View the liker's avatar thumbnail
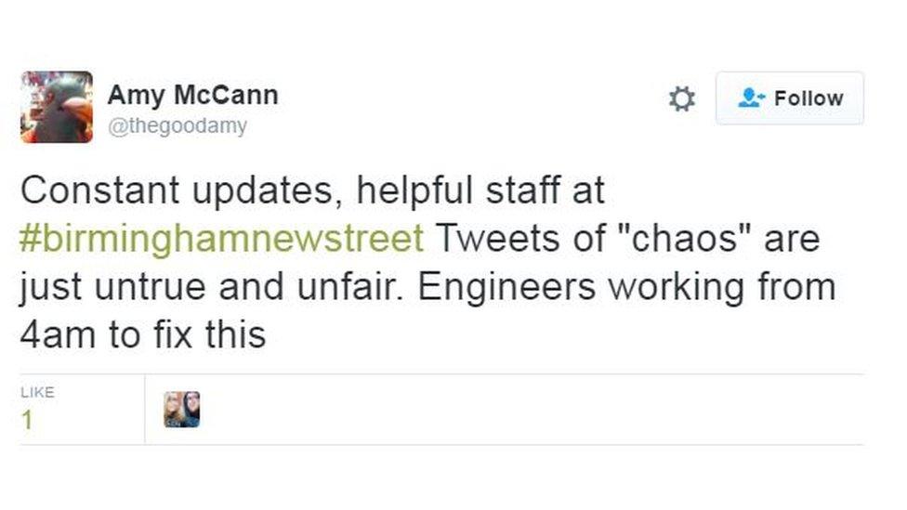Image resolution: width=907 pixels, height=510 pixels. click(181, 409)
